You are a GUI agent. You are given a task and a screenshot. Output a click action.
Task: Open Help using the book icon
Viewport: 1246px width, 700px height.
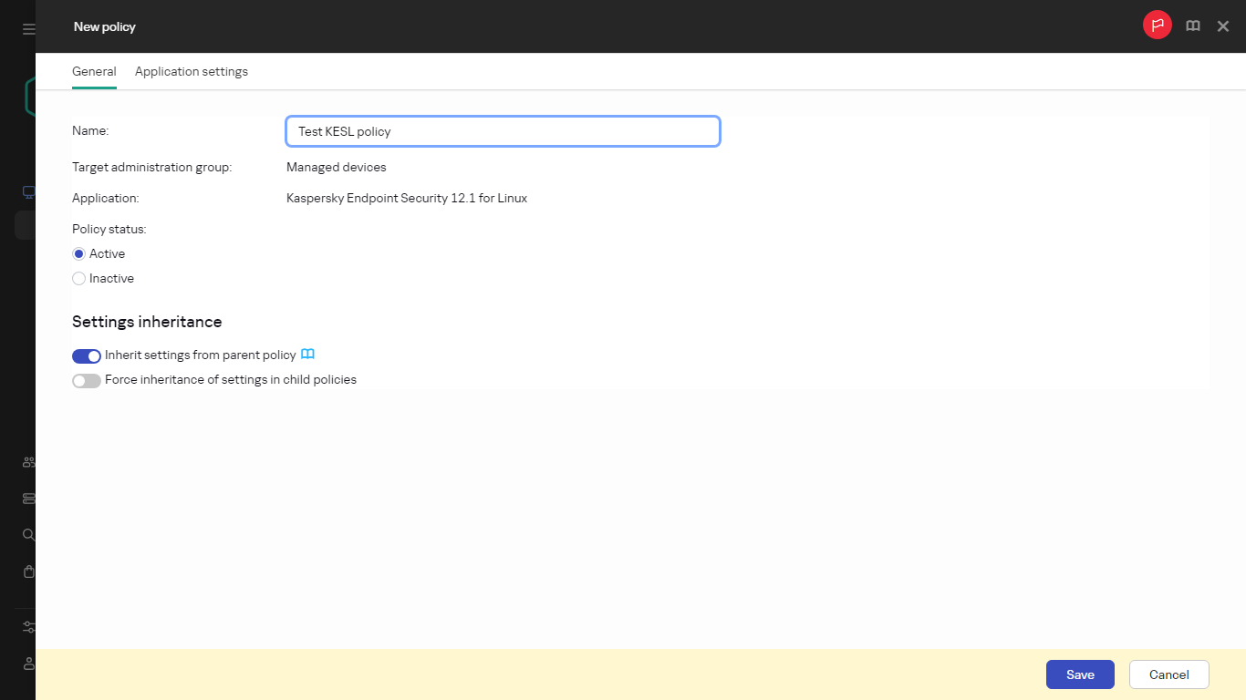[x=1193, y=26]
